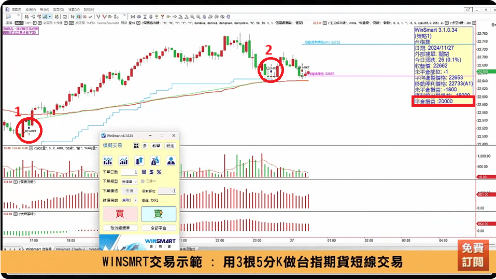Click the last-tab navigation arrow at bottom left
The width and height of the screenshot is (496, 279).
click(20, 249)
